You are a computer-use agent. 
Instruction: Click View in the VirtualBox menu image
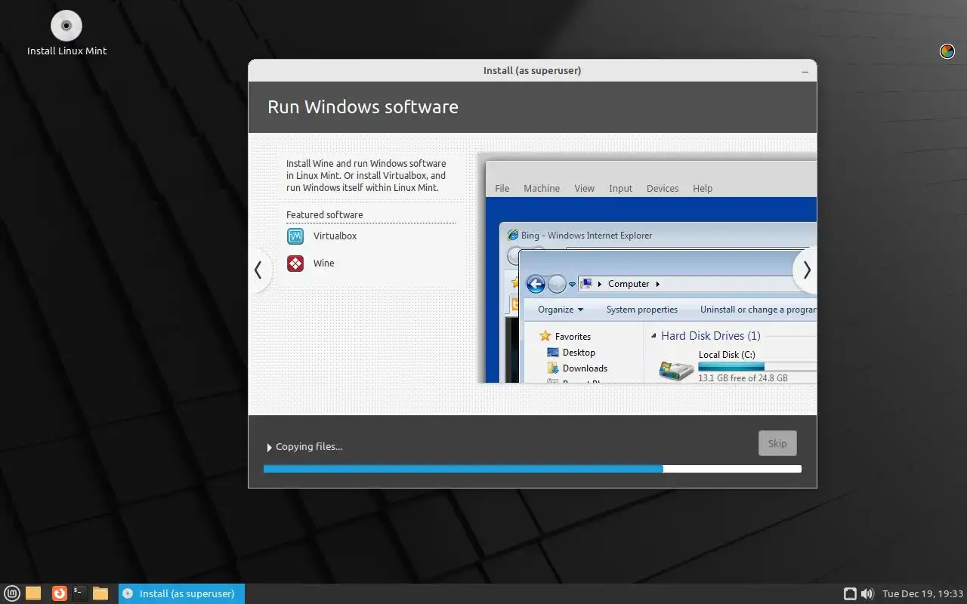(585, 189)
